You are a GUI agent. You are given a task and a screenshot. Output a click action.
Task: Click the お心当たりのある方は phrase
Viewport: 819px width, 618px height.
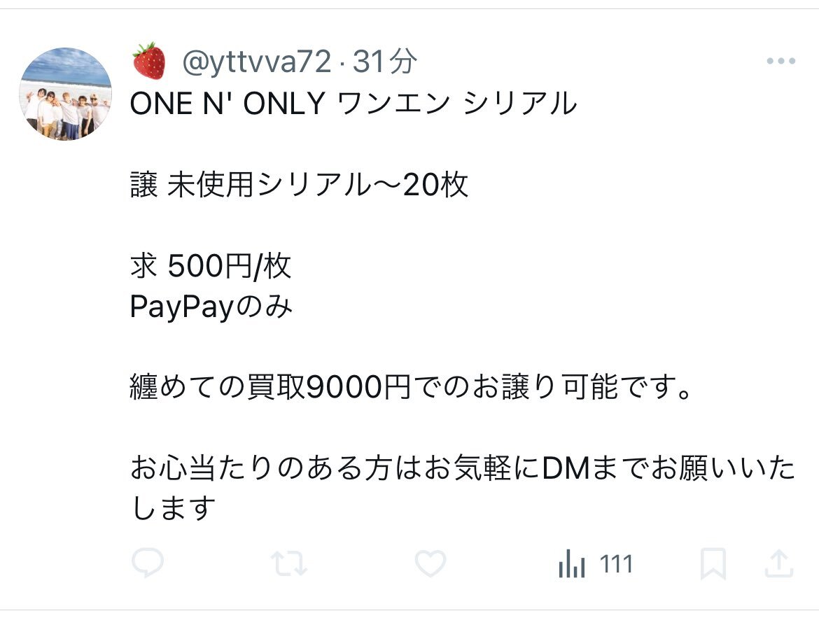[x=276, y=468]
